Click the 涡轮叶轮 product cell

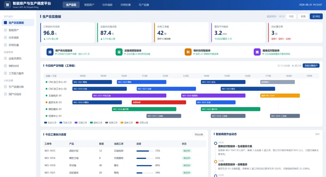pyautogui.click(x=74, y=151)
